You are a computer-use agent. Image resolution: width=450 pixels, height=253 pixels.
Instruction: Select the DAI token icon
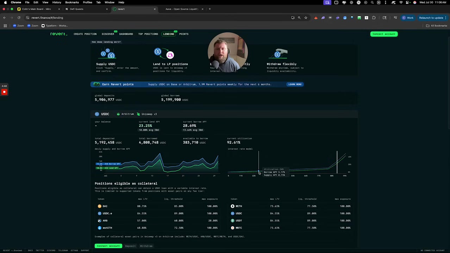click(x=100, y=206)
